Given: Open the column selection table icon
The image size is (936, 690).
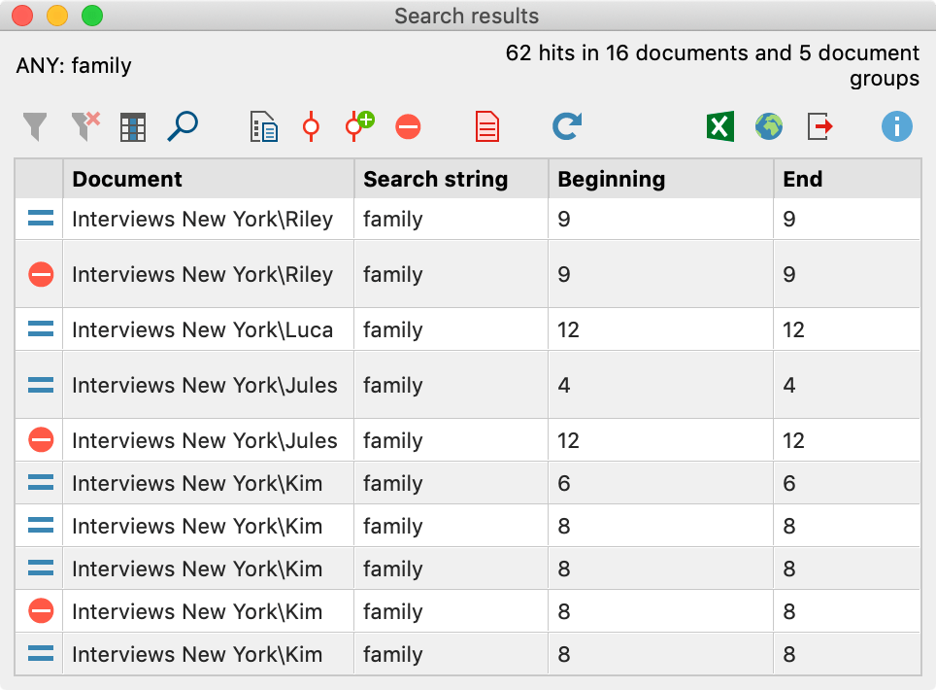Looking at the screenshot, I should click(x=133, y=126).
